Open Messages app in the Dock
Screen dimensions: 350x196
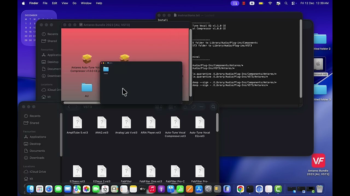58,189
